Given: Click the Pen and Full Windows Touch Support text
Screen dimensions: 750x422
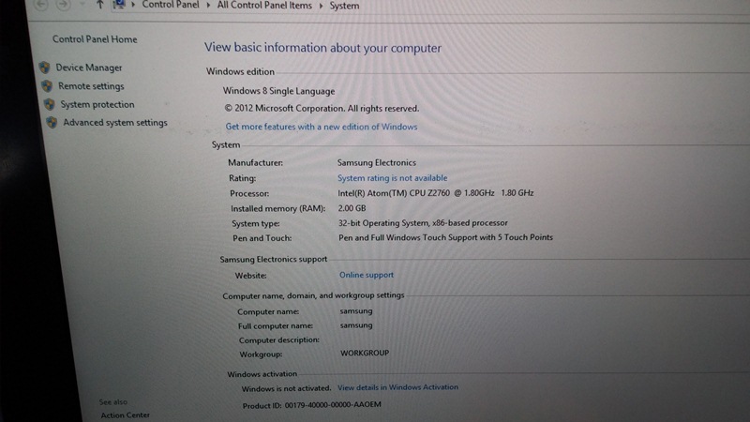Looking at the screenshot, I should pos(445,237).
